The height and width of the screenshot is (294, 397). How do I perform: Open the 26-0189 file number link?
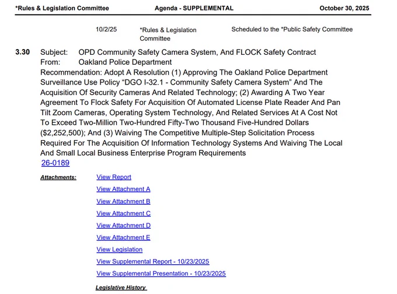pos(55,163)
